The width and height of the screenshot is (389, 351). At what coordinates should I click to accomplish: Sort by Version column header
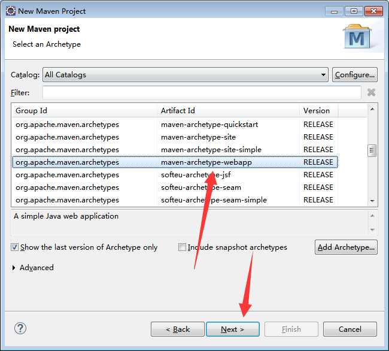click(x=319, y=110)
